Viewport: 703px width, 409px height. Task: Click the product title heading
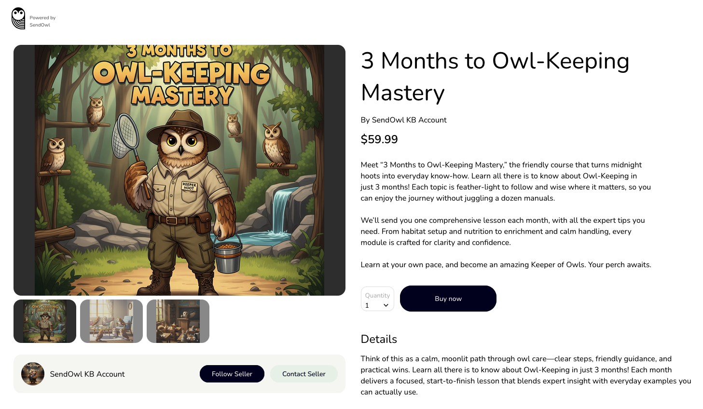tap(495, 77)
